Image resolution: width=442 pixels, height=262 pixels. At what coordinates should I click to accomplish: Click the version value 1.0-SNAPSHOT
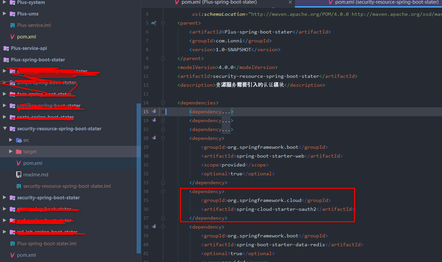tap(233, 50)
